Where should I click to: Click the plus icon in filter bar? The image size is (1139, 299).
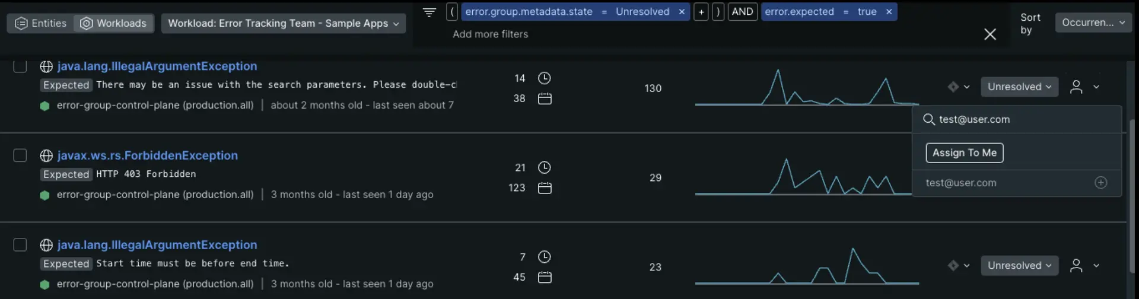701,12
